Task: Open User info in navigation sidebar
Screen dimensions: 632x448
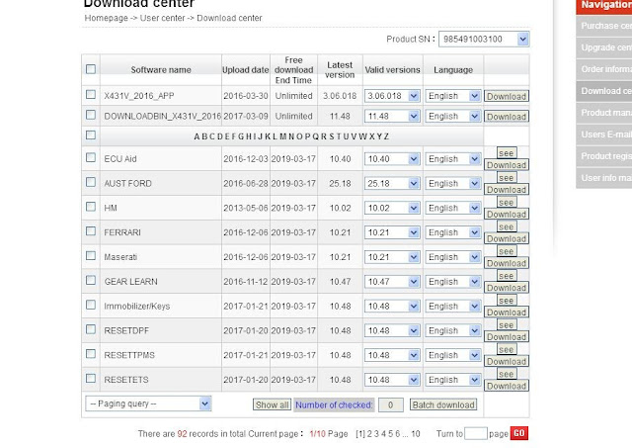Action: pyautogui.click(x=604, y=178)
